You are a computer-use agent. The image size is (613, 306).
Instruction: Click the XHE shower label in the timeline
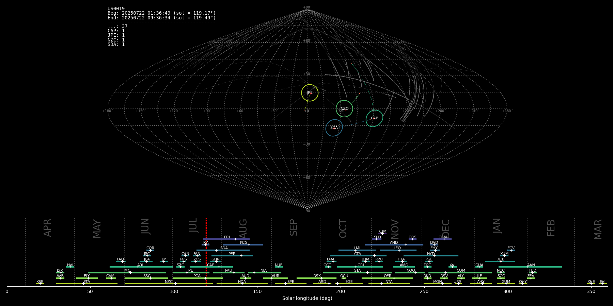click(x=591, y=282)
